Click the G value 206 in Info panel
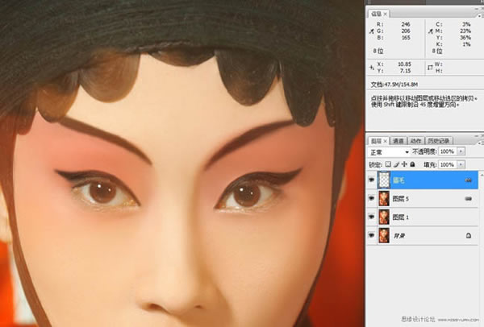 [406, 31]
